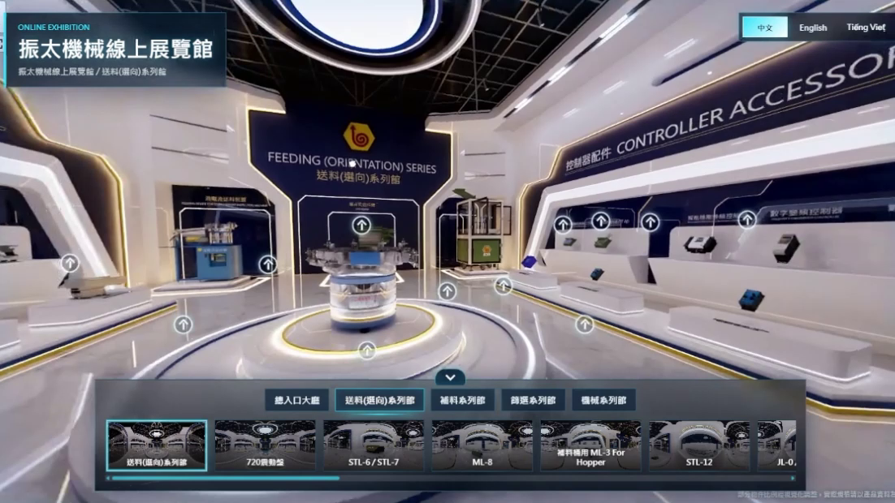Viewport: 895px width, 503px height.
Task: Open the STL-12 thumbnail
Action: (698, 445)
